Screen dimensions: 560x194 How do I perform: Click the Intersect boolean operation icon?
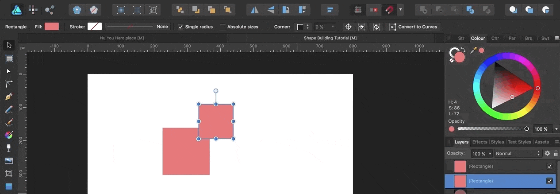[x=455, y=9]
